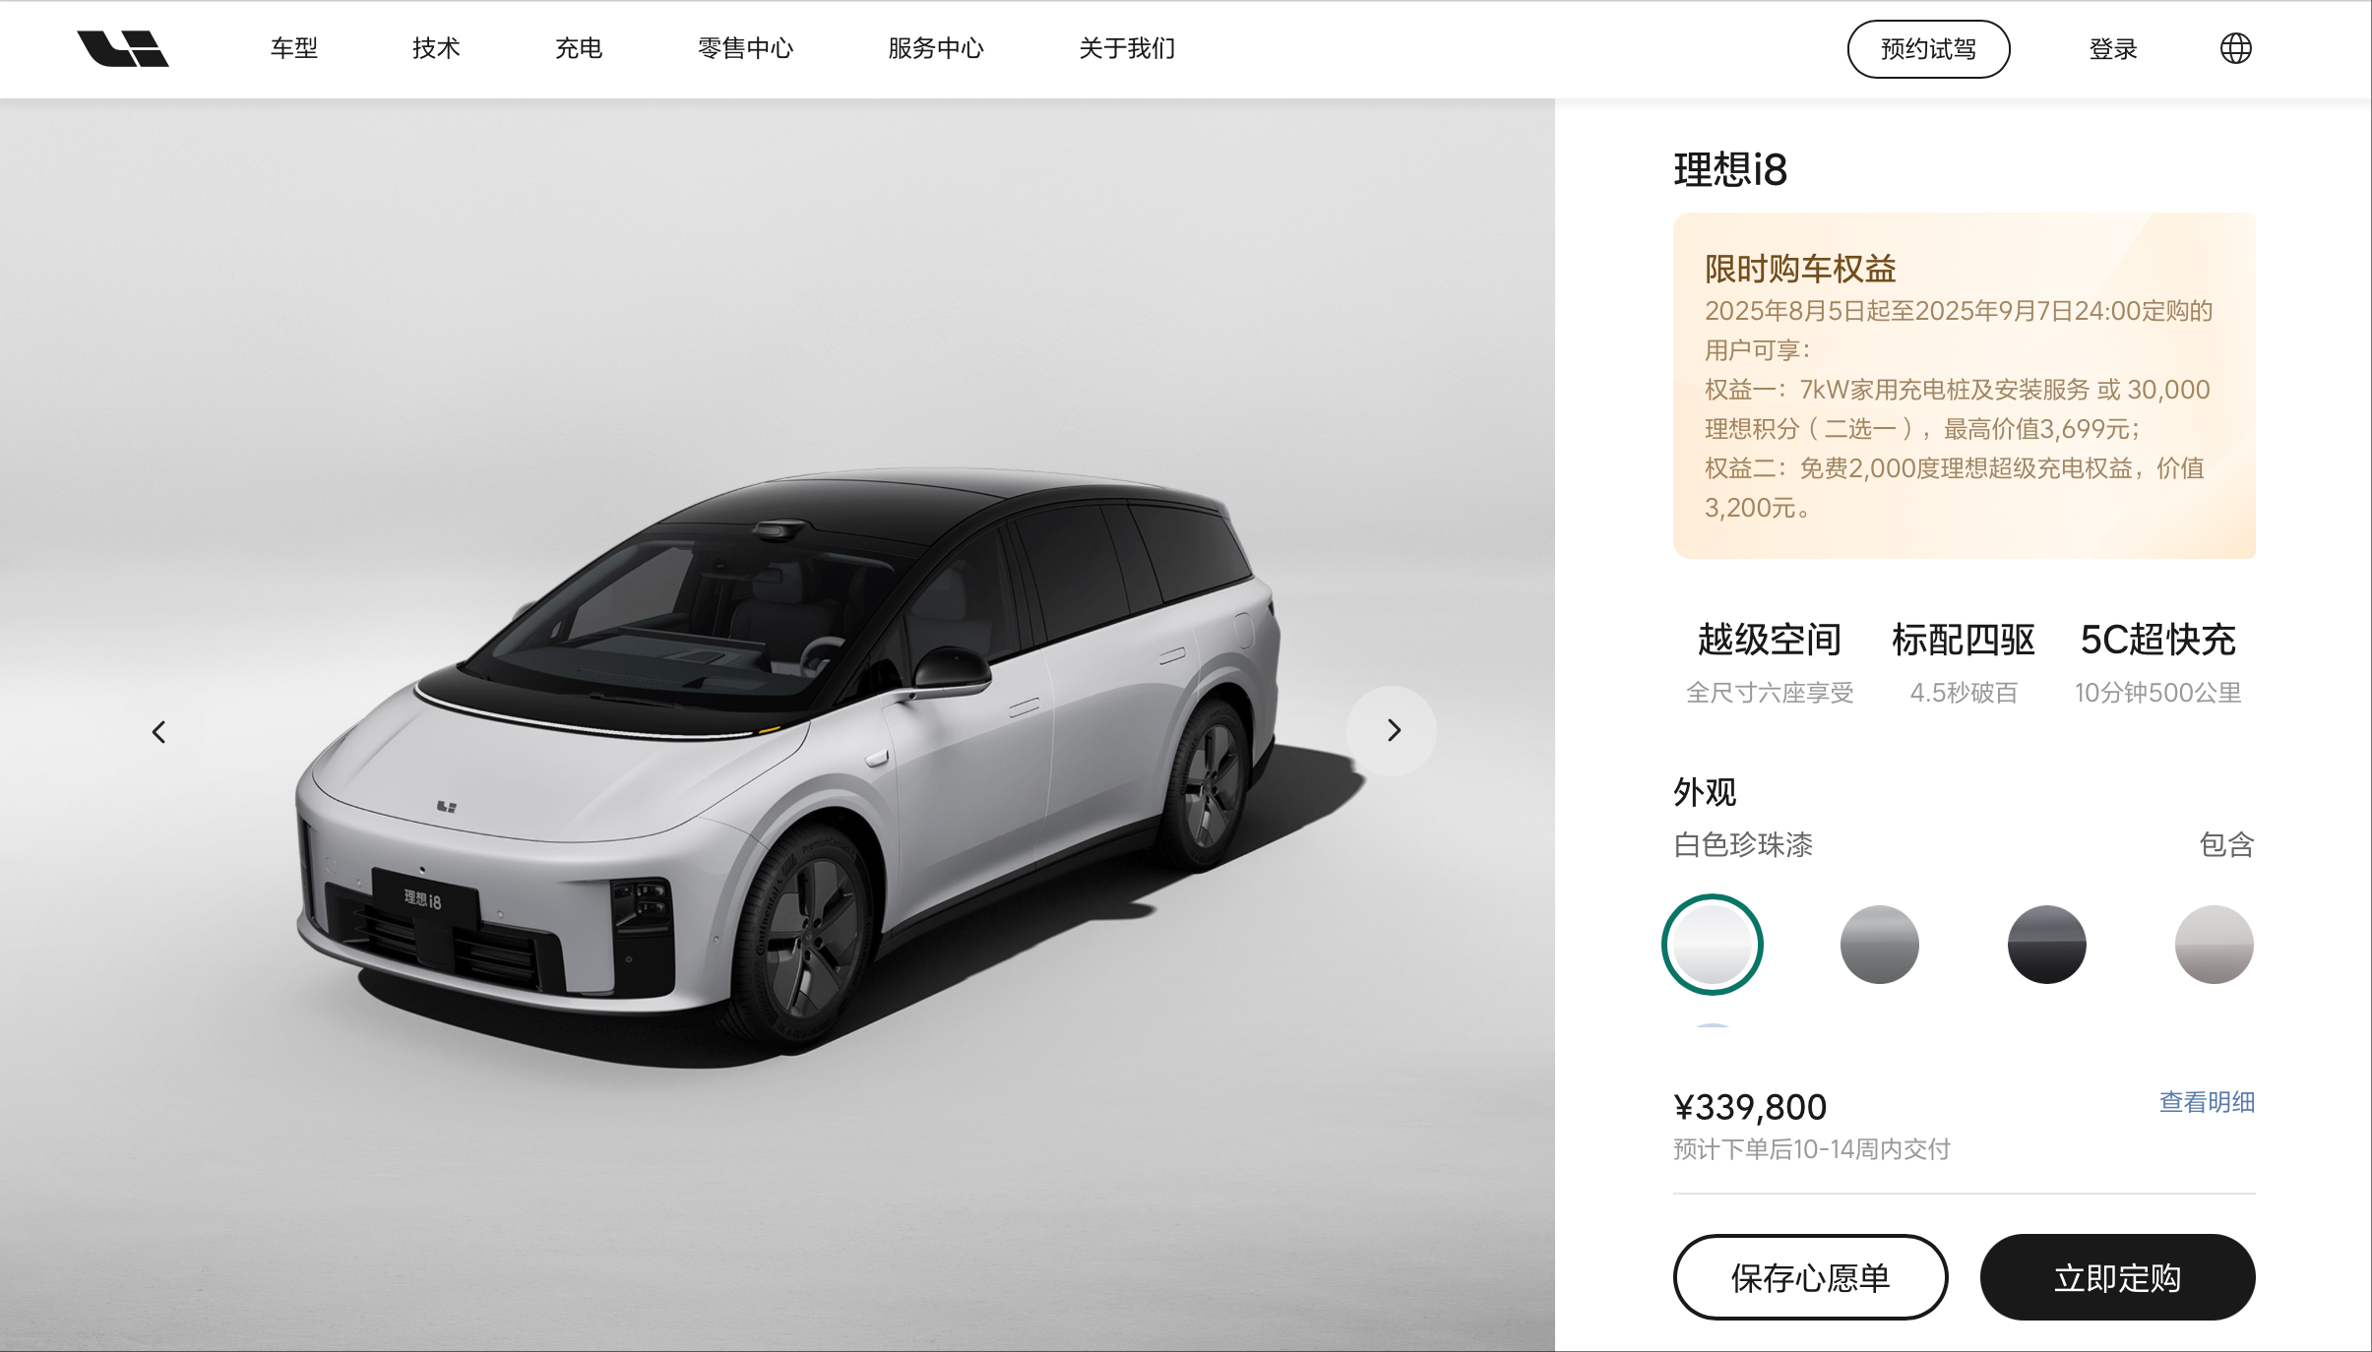
Task: Select the beige gray paint swatch
Action: point(2215,945)
